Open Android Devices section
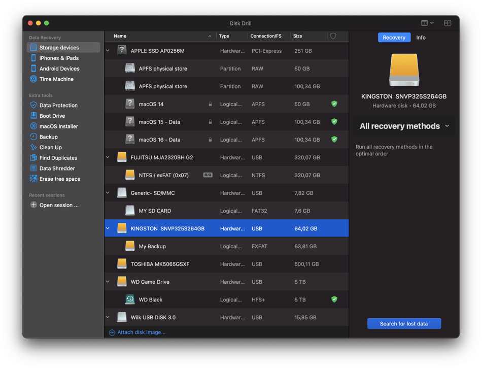This screenshot has height=368, width=482. tap(59, 69)
